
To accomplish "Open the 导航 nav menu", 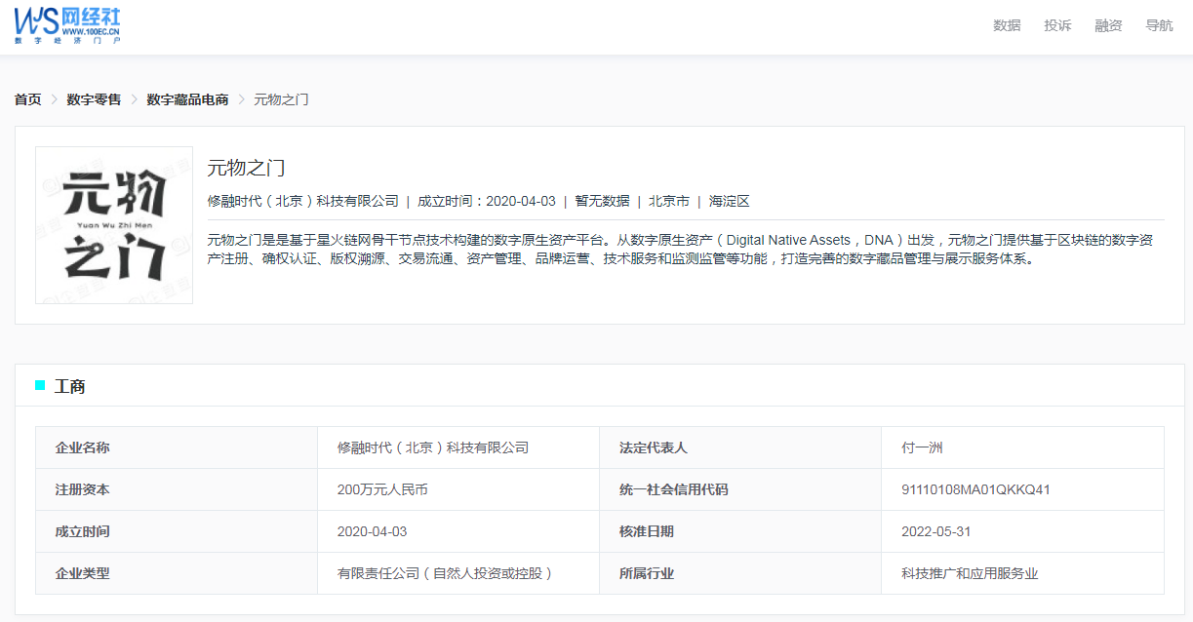I will [x=1159, y=25].
